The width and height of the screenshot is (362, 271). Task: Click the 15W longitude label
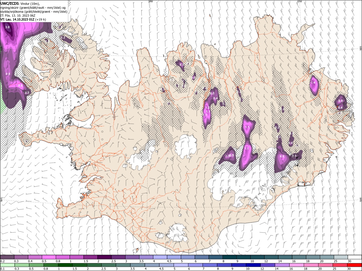tap(299, 1)
